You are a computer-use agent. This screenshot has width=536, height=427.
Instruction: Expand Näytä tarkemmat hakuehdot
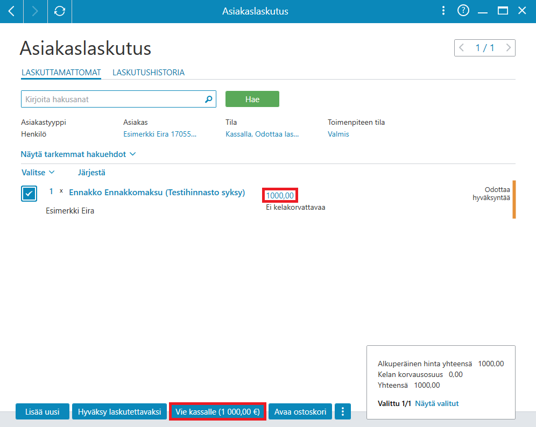point(78,154)
